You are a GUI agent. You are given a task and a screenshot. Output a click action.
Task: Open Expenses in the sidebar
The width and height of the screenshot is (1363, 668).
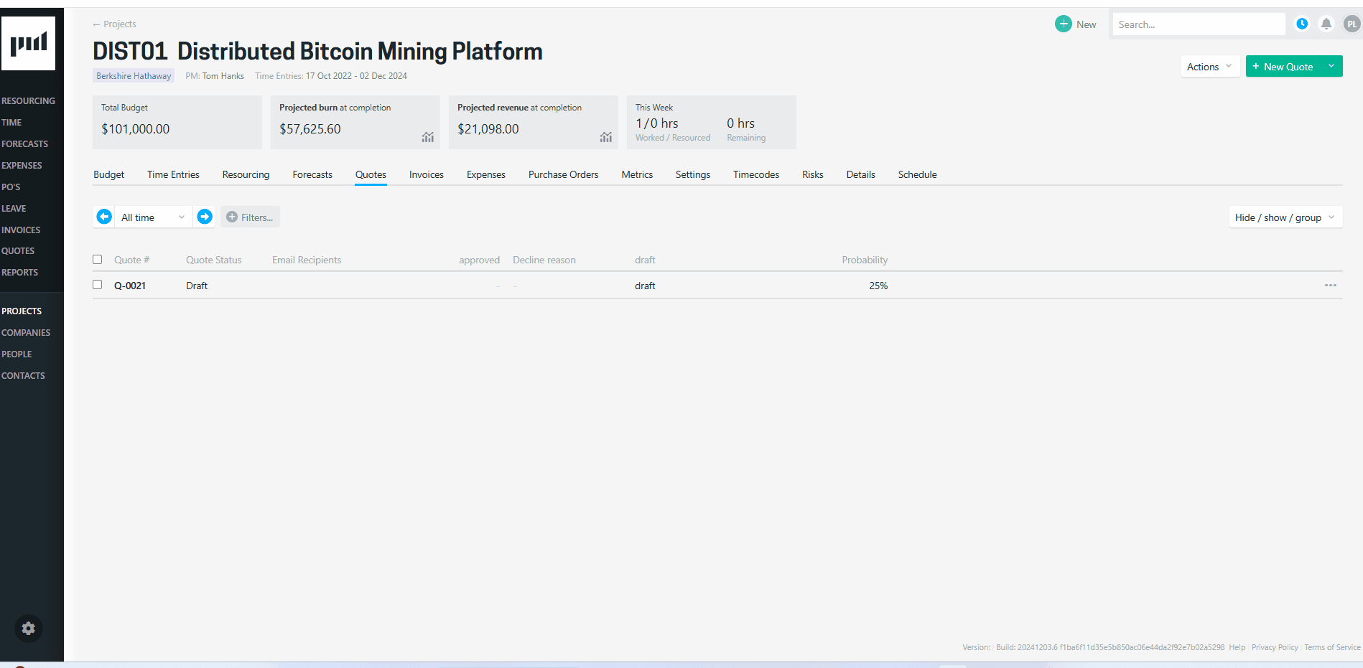tap(22, 166)
